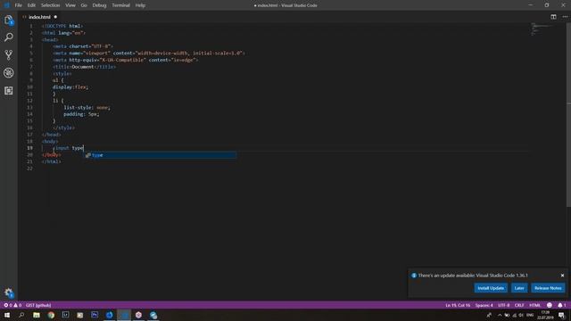Show hidden system tray icons

[x=500, y=315]
